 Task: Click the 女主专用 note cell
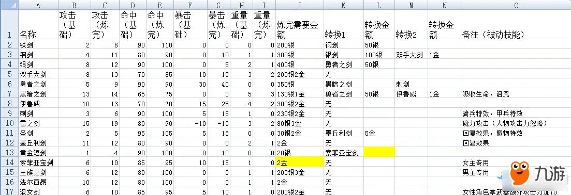[516, 163]
